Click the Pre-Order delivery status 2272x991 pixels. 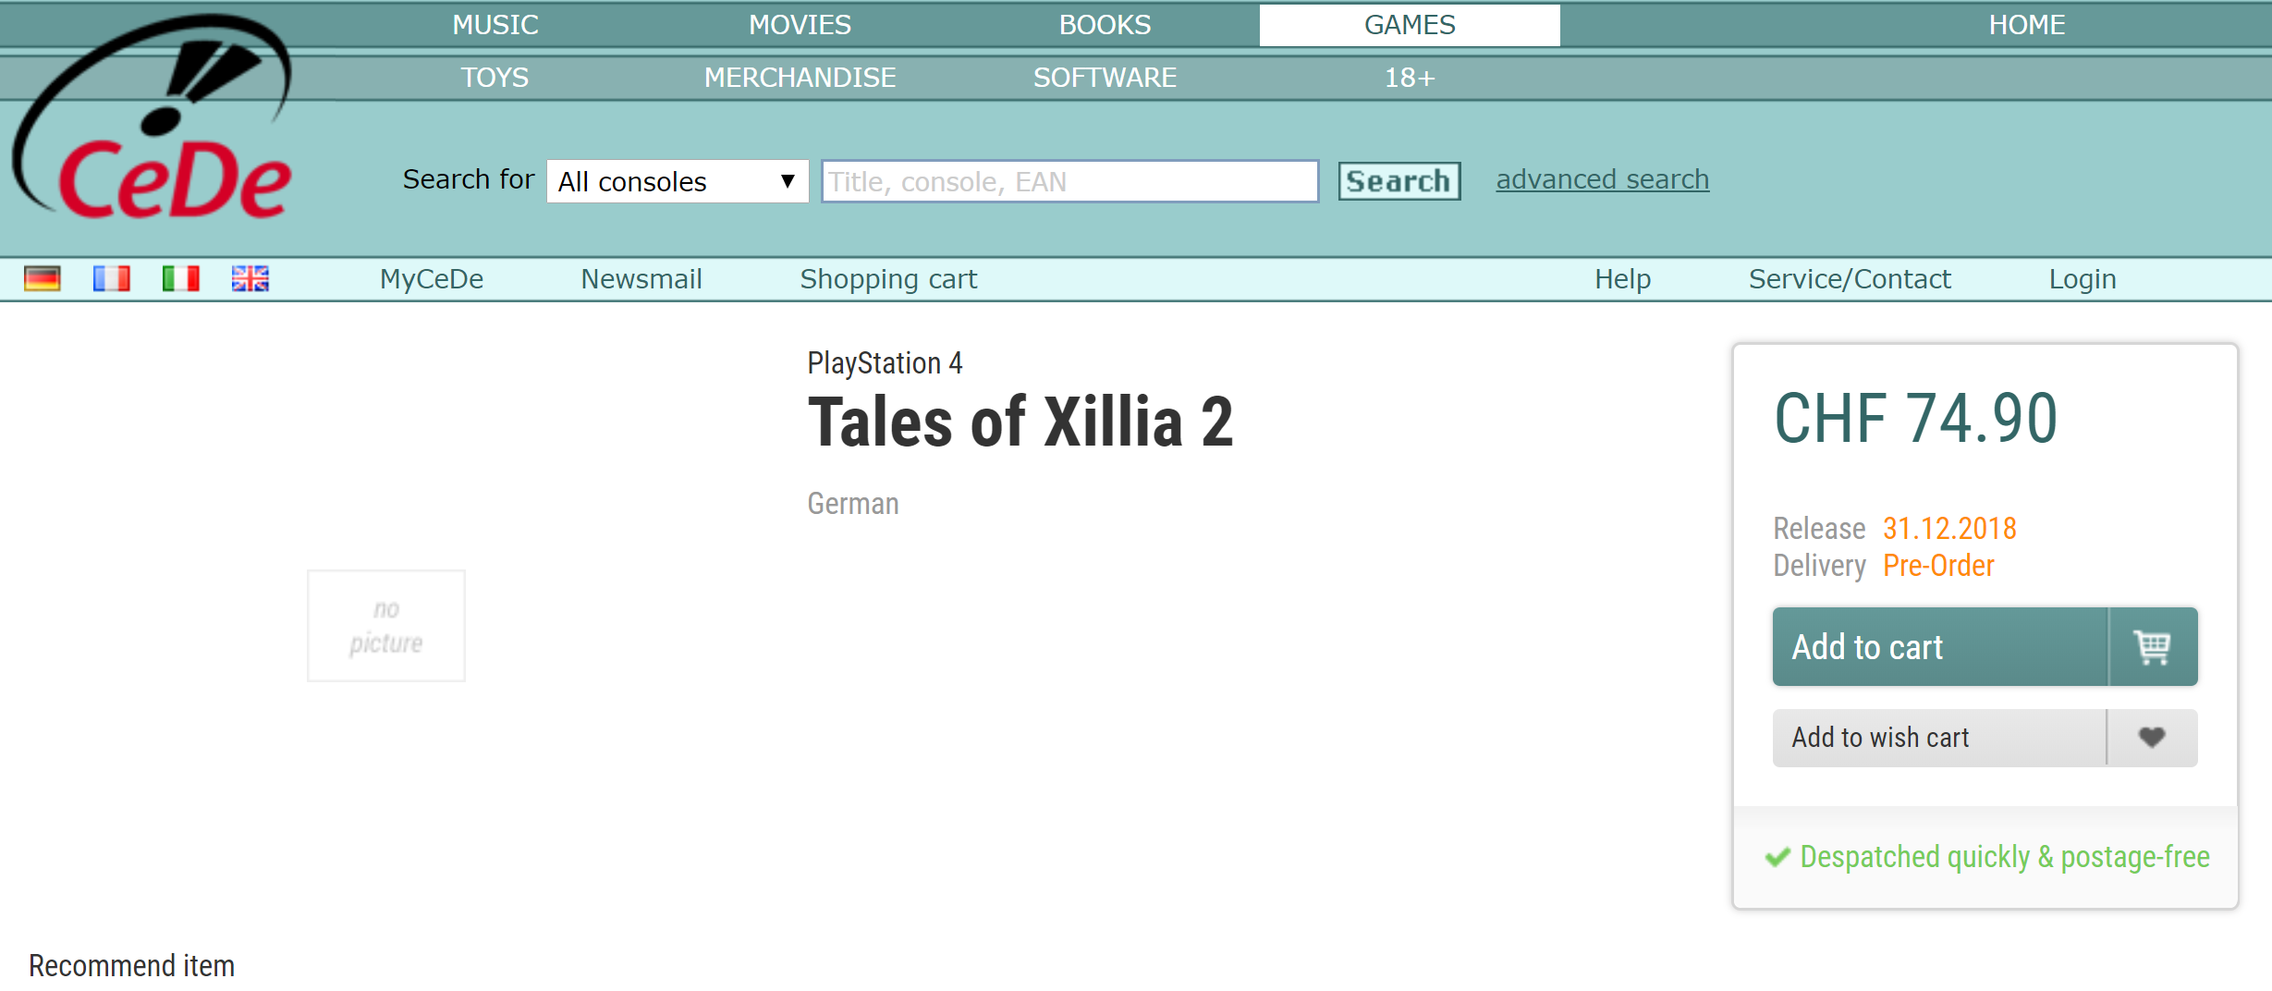[x=1938, y=566]
